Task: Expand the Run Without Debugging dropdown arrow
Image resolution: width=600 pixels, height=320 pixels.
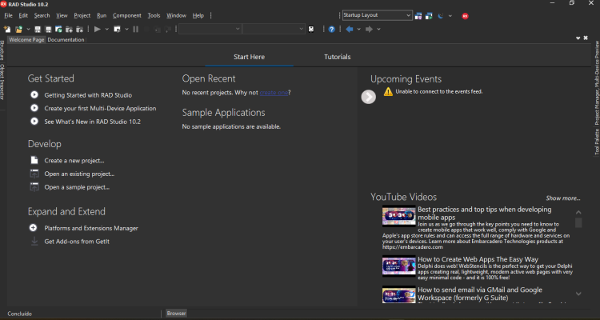Action: tap(126, 29)
